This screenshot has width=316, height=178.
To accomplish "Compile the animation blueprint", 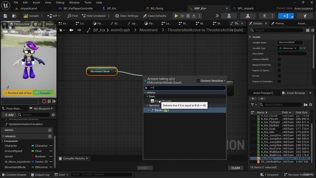I will click(31, 16).
